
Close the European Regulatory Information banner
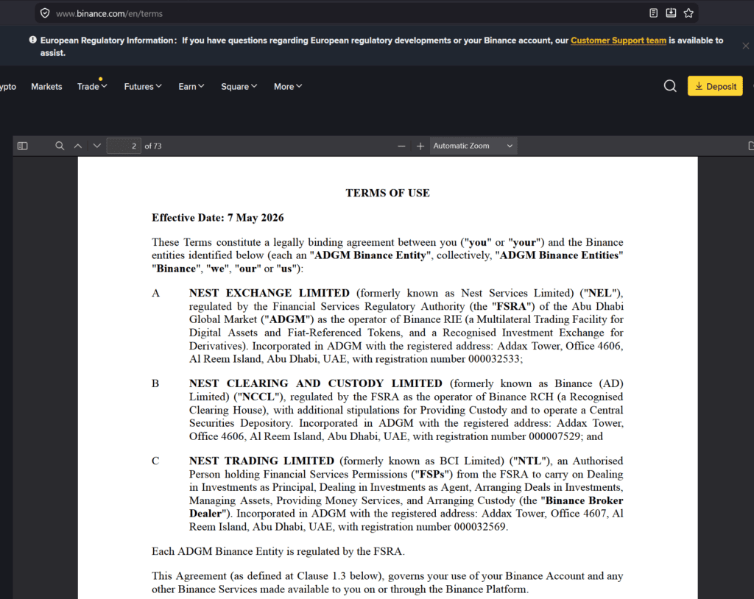point(745,46)
